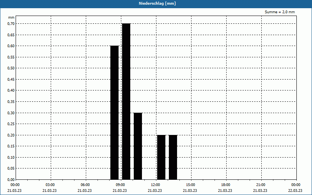Viewport: 312px width, 195px height.
Task: Select the 0,60 y-axis value
Action: 11,46
